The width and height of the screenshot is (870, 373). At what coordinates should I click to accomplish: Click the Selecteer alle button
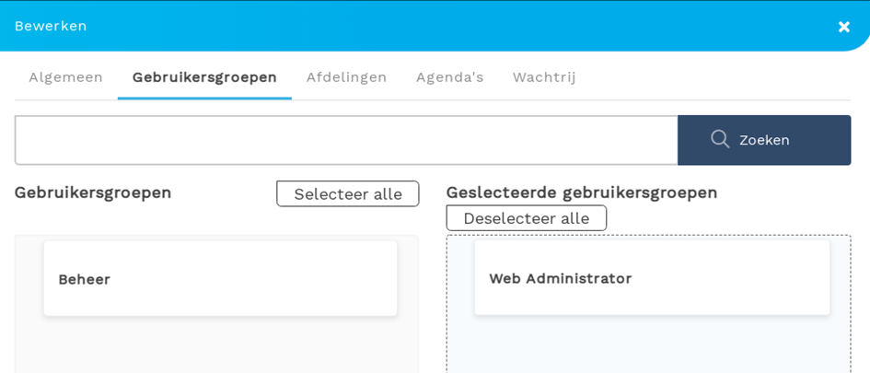click(x=347, y=194)
